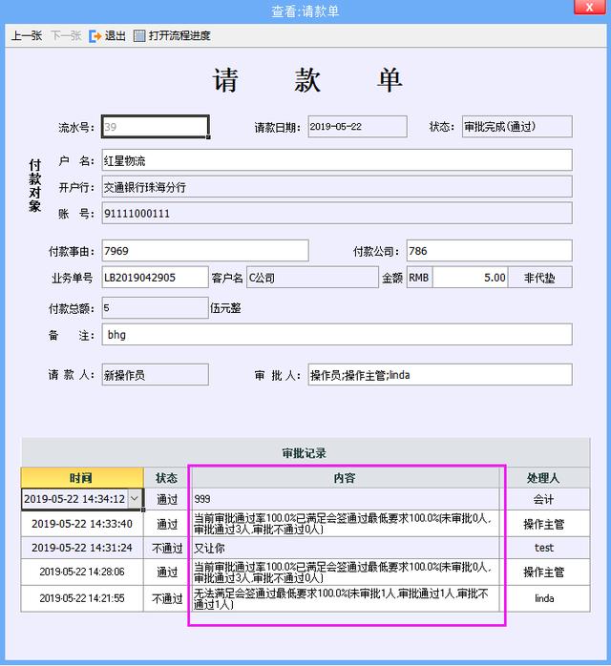Click 操作主管 in the 14:33:40 row
611x666 pixels.
tap(544, 524)
